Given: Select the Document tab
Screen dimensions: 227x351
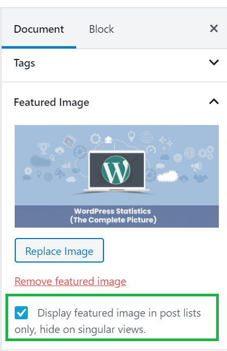Looking at the screenshot, I should click(39, 29).
